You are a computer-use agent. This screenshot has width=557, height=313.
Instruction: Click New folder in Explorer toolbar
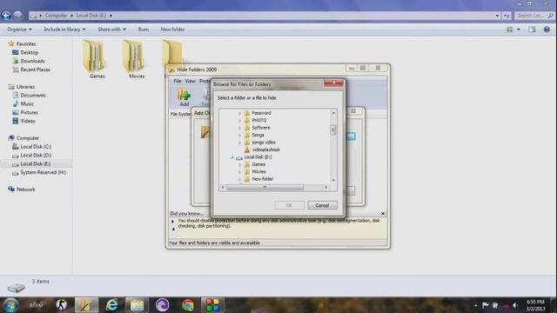(172, 30)
